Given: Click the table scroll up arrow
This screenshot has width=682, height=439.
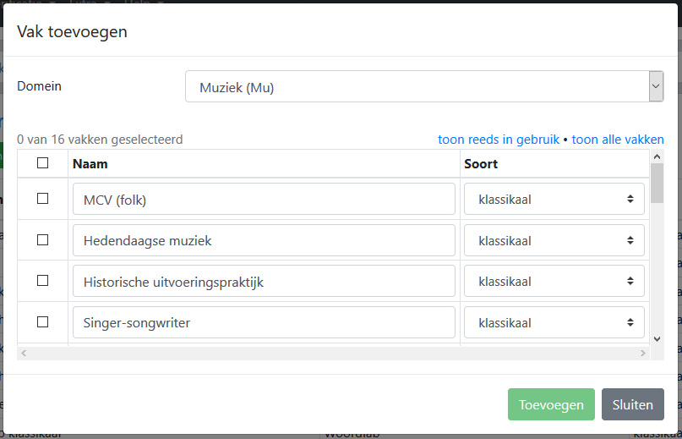Looking at the screenshot, I should (x=657, y=156).
